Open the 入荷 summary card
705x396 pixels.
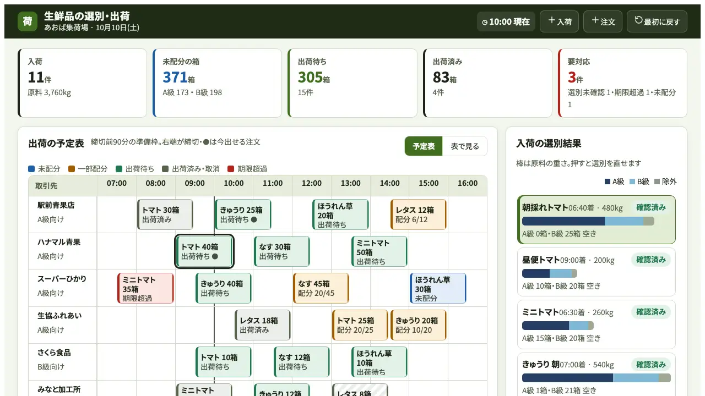click(82, 83)
